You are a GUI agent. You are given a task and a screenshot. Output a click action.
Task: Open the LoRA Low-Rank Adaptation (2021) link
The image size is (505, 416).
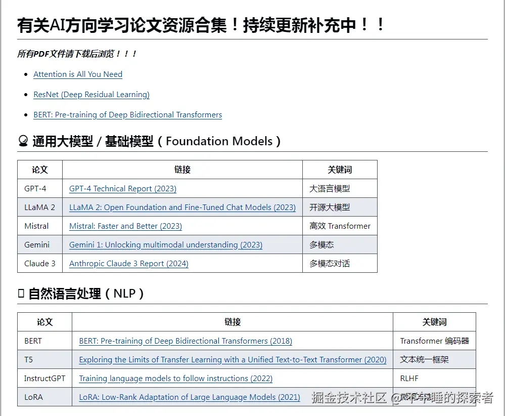click(190, 397)
